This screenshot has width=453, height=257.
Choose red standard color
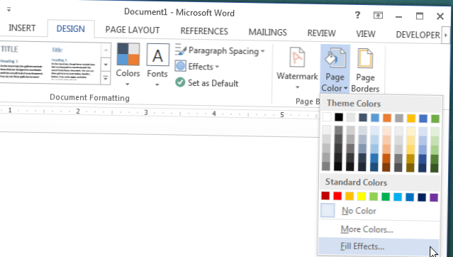[x=337, y=196]
